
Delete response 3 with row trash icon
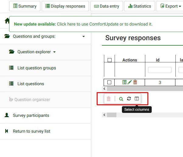tap(135, 82)
